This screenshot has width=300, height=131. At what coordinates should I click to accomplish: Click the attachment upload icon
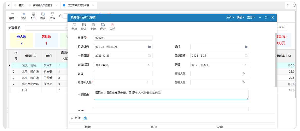pos(85,118)
